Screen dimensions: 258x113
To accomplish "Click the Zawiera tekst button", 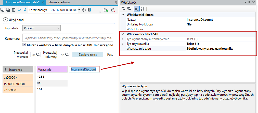I will click(x=88, y=55).
